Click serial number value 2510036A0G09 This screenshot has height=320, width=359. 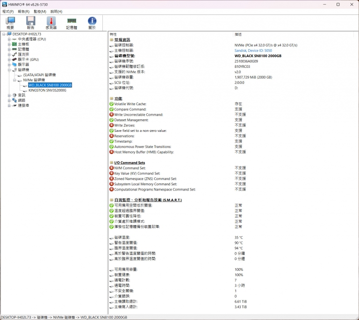[x=246, y=61]
